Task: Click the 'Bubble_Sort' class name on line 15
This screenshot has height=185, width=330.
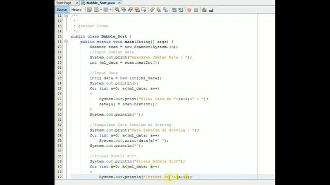Action: (x=114, y=36)
